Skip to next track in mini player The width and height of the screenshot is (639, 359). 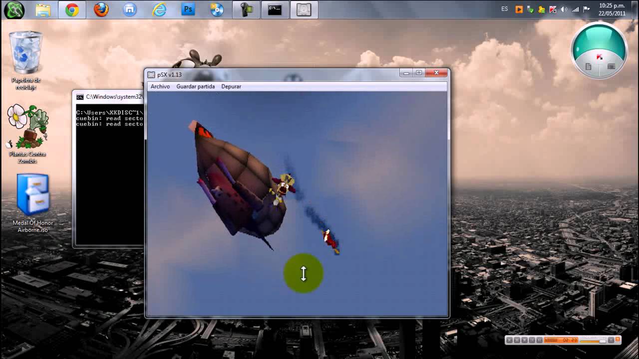(x=540, y=340)
